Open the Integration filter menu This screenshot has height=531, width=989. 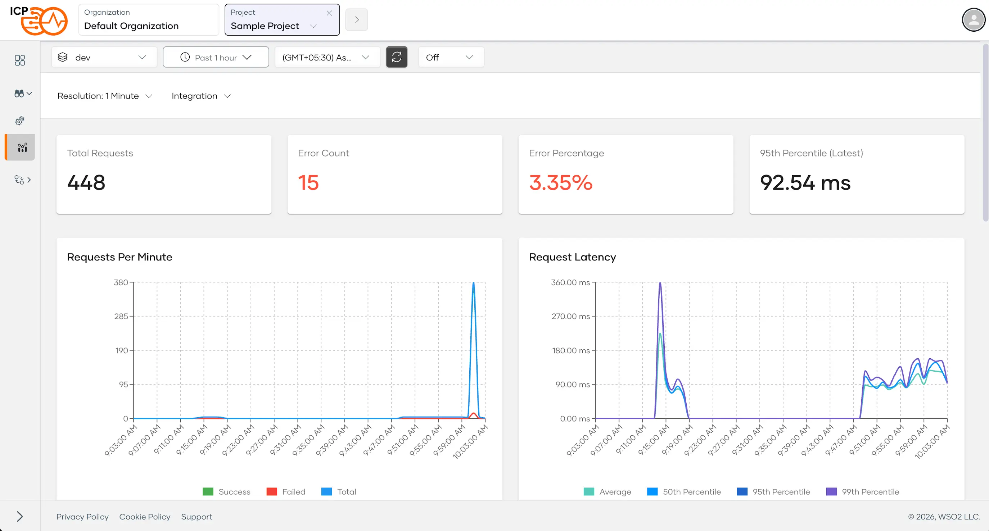[201, 96]
